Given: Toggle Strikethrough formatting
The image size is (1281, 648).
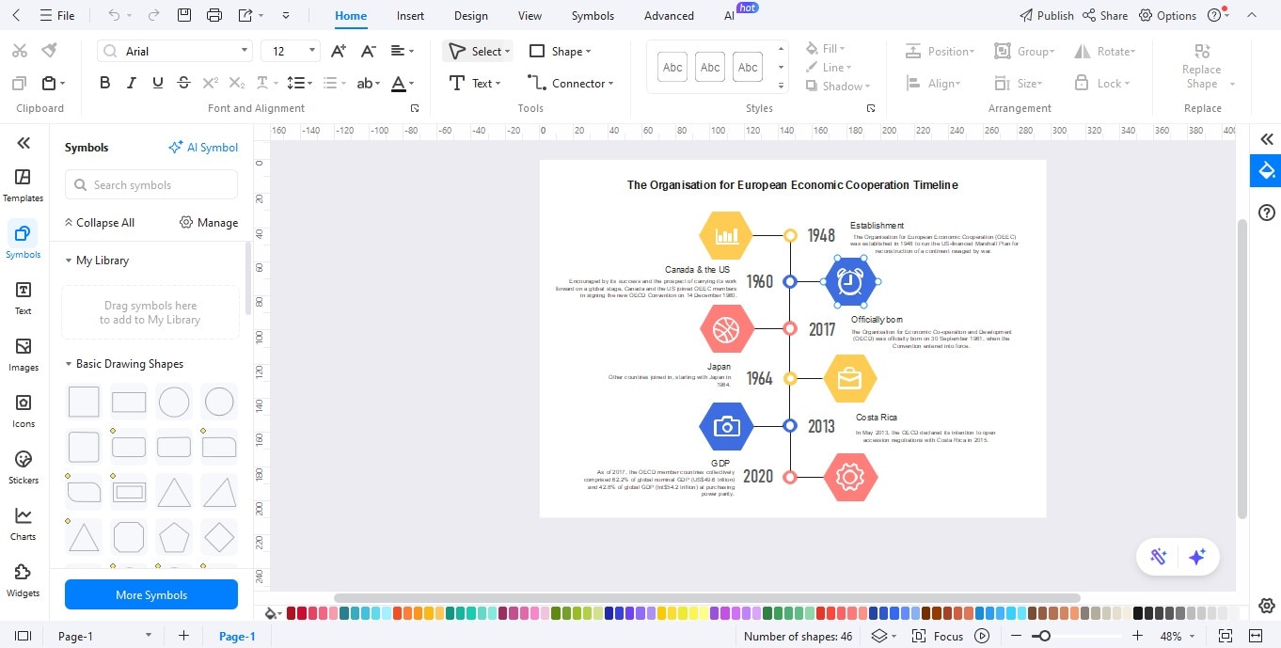Looking at the screenshot, I should click(183, 83).
